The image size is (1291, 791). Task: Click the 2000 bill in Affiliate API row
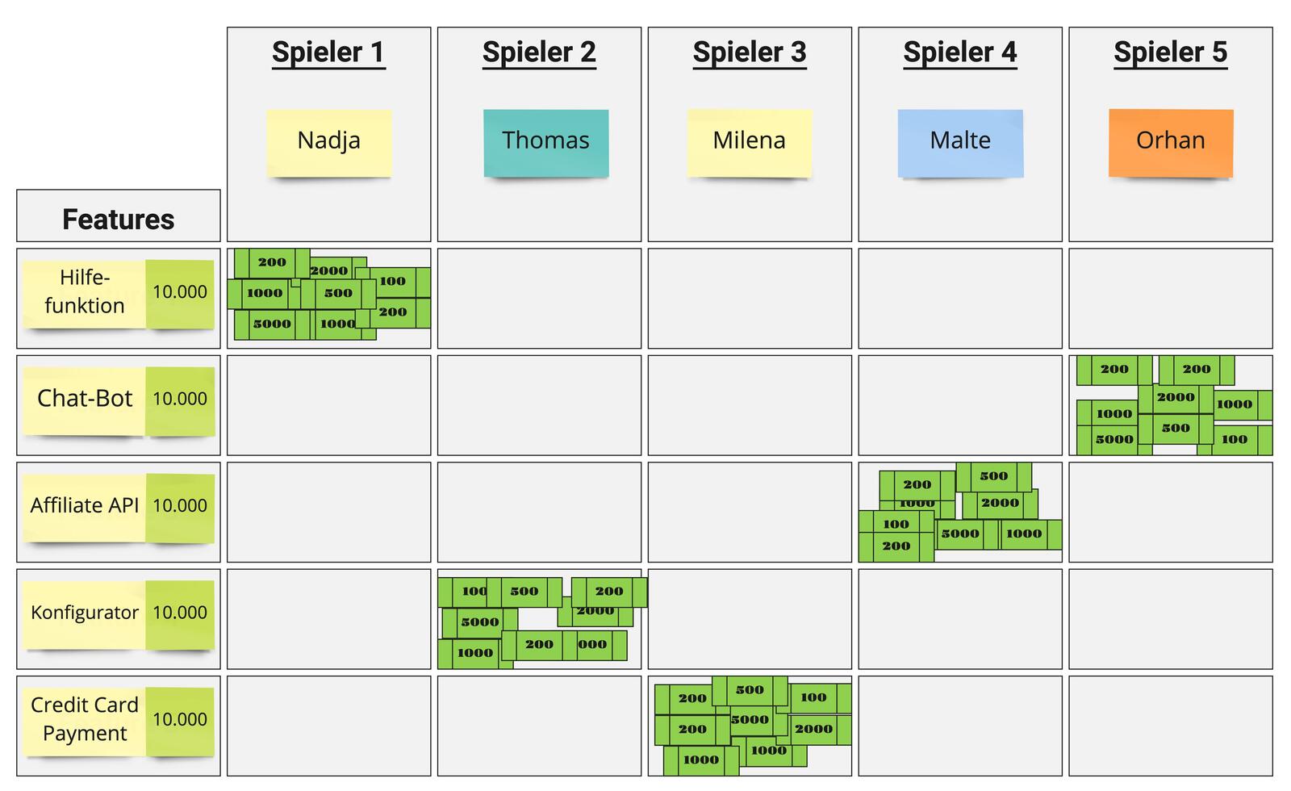click(1000, 503)
